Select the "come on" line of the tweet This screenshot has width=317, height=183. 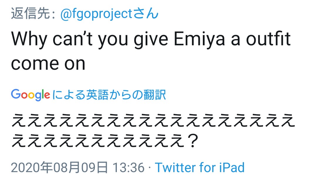48,63
